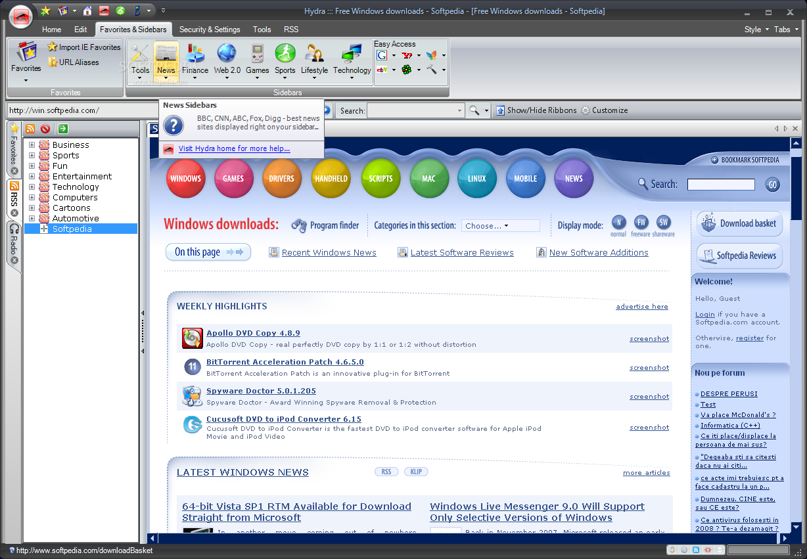Image resolution: width=807 pixels, height=559 pixels.
Task: Click the red stop icon in sidebar toolbar
Action: [45, 129]
